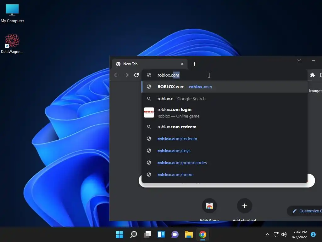
Task: Open File Explorer from the taskbar
Action: (x=189, y=234)
